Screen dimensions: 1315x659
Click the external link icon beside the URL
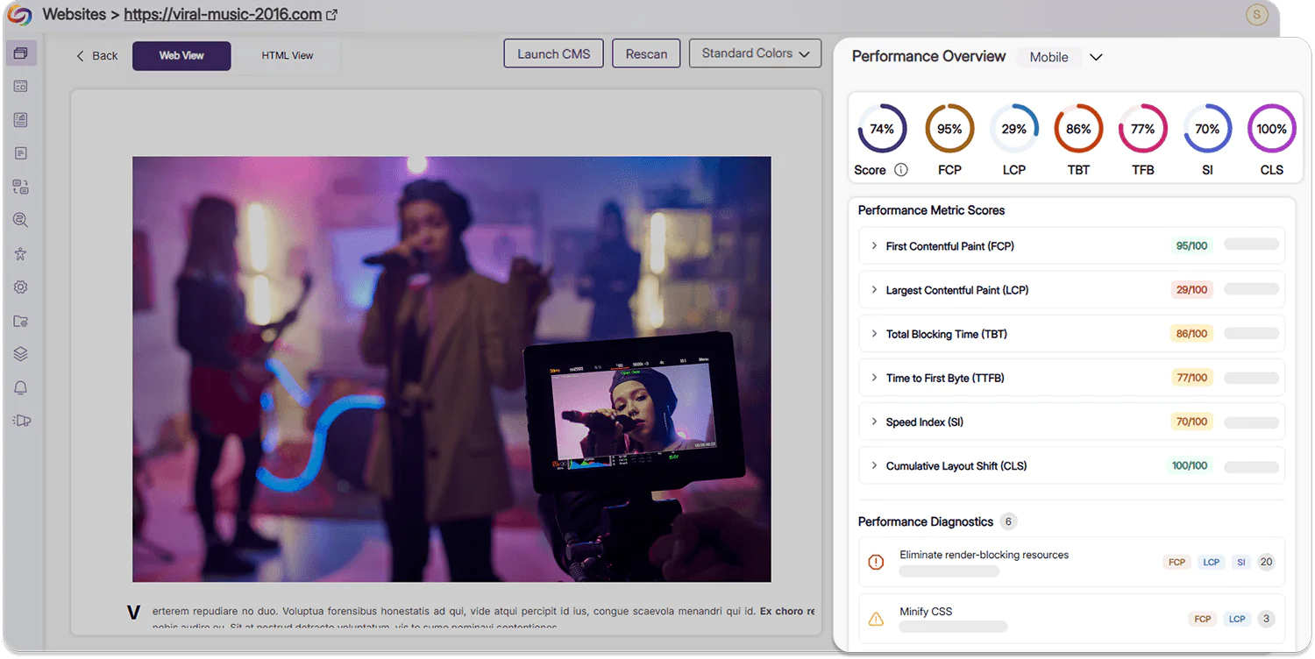click(x=331, y=15)
